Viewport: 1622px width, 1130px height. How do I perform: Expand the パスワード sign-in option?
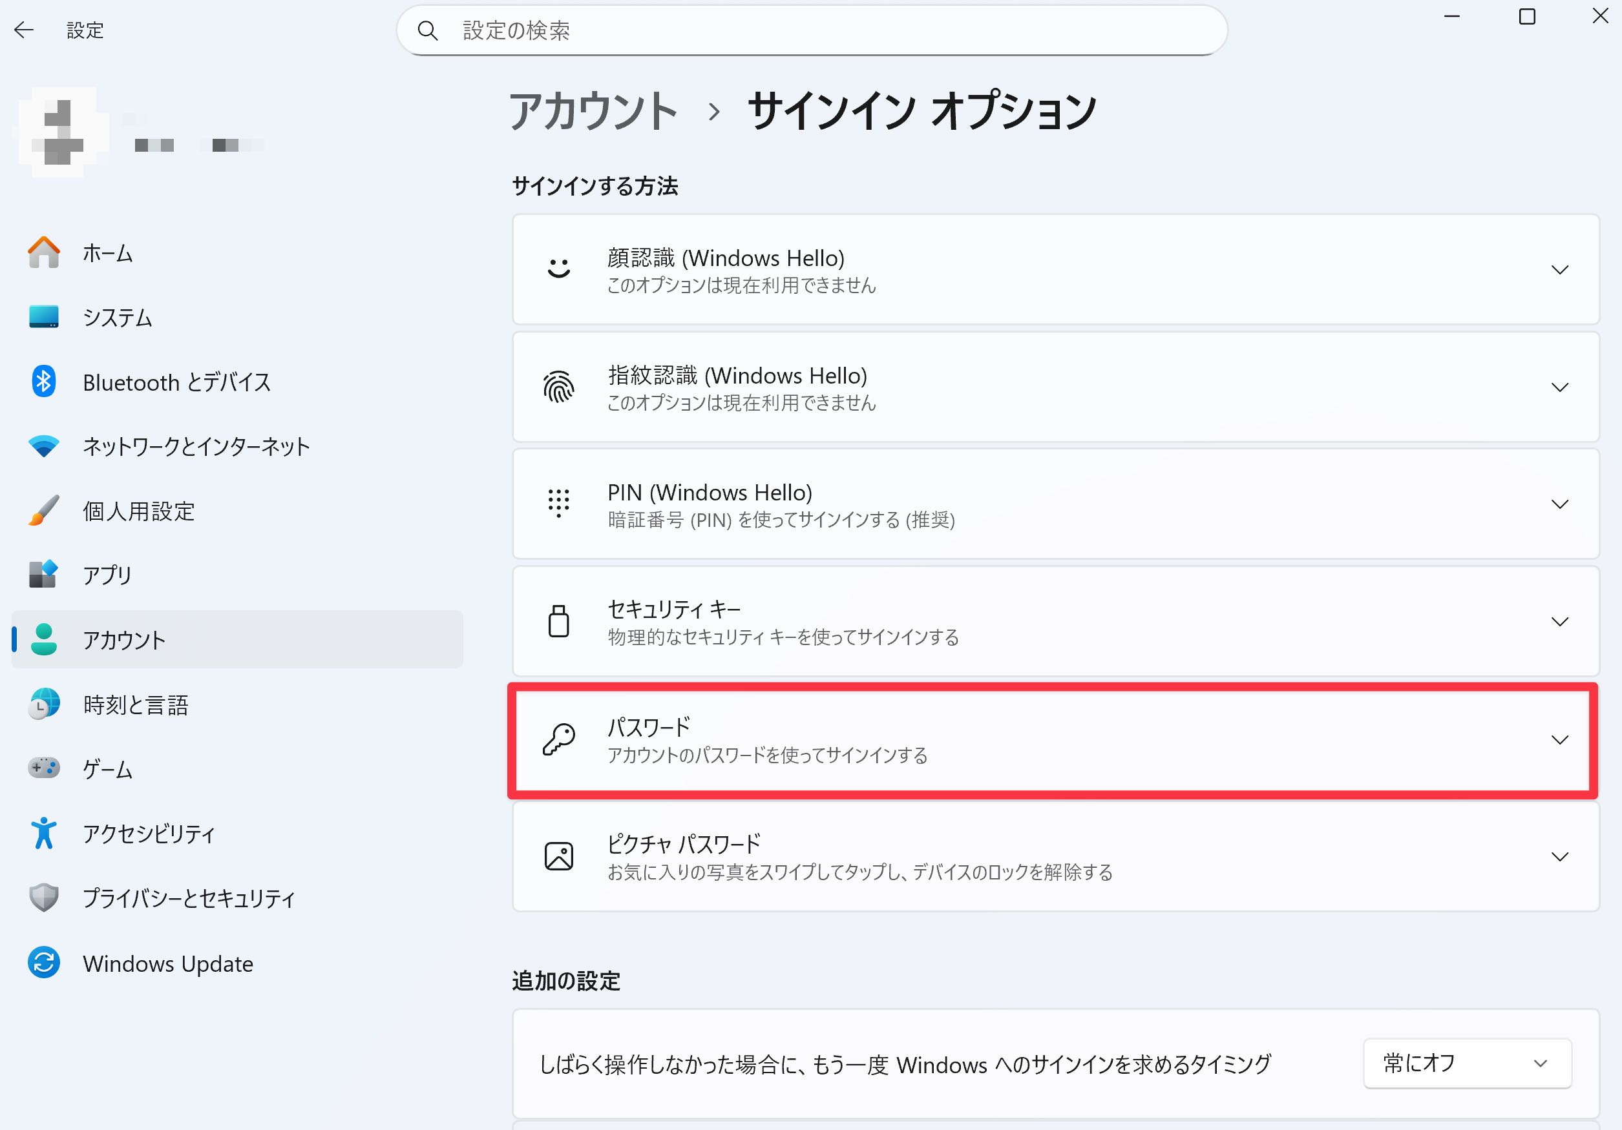1559,740
